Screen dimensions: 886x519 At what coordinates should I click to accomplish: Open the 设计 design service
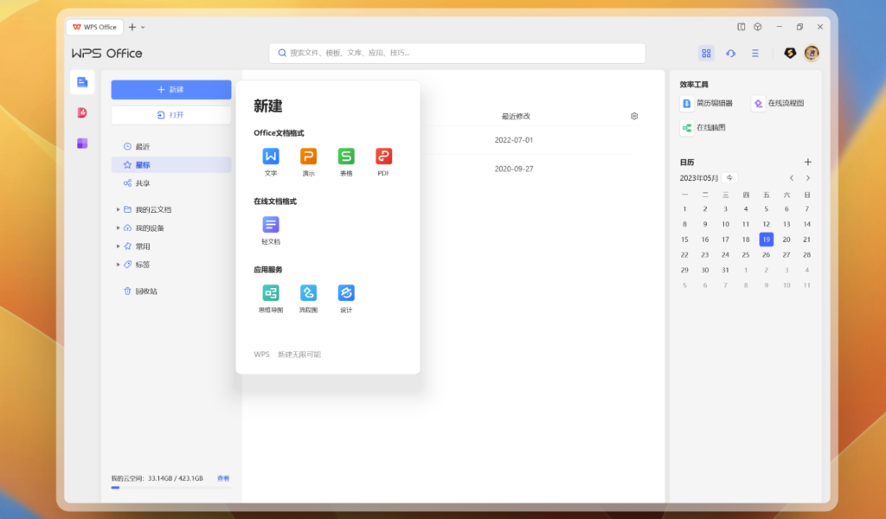[345, 294]
